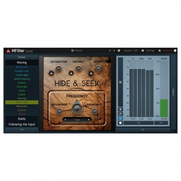Open the meter help question mark icon

click(x=120, y=123)
